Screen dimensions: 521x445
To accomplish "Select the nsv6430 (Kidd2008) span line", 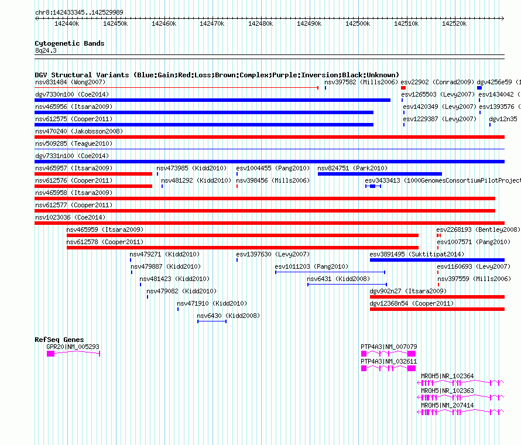I will [x=212, y=321].
